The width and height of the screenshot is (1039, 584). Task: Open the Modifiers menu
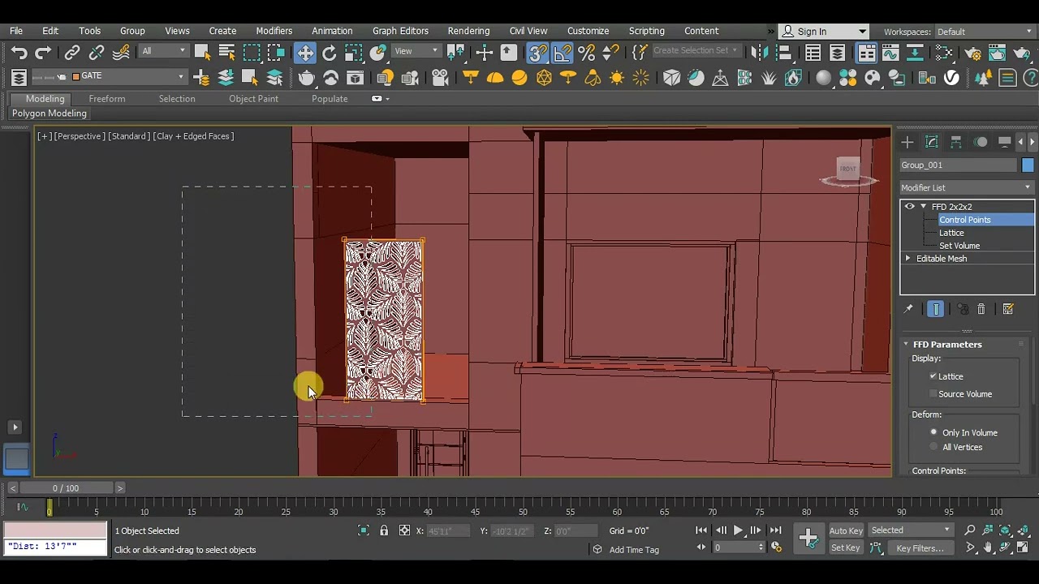(x=274, y=31)
